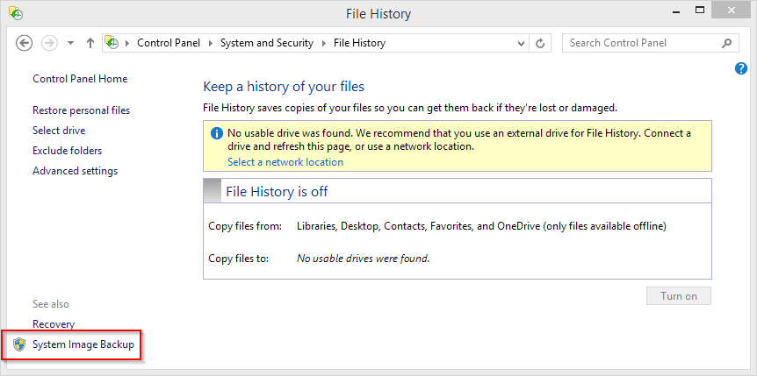Image resolution: width=757 pixels, height=376 pixels.
Task: Click Select a network location link
Action: pos(285,162)
